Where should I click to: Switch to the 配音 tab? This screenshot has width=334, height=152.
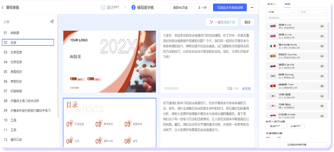click(x=287, y=4)
